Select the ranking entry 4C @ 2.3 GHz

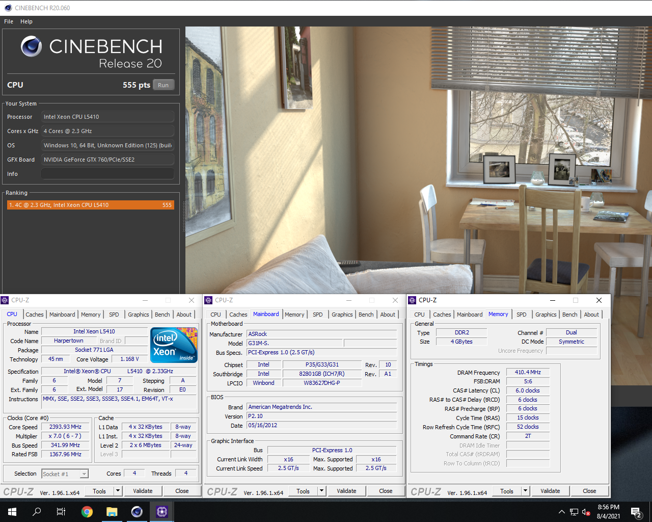pyautogui.click(x=91, y=205)
